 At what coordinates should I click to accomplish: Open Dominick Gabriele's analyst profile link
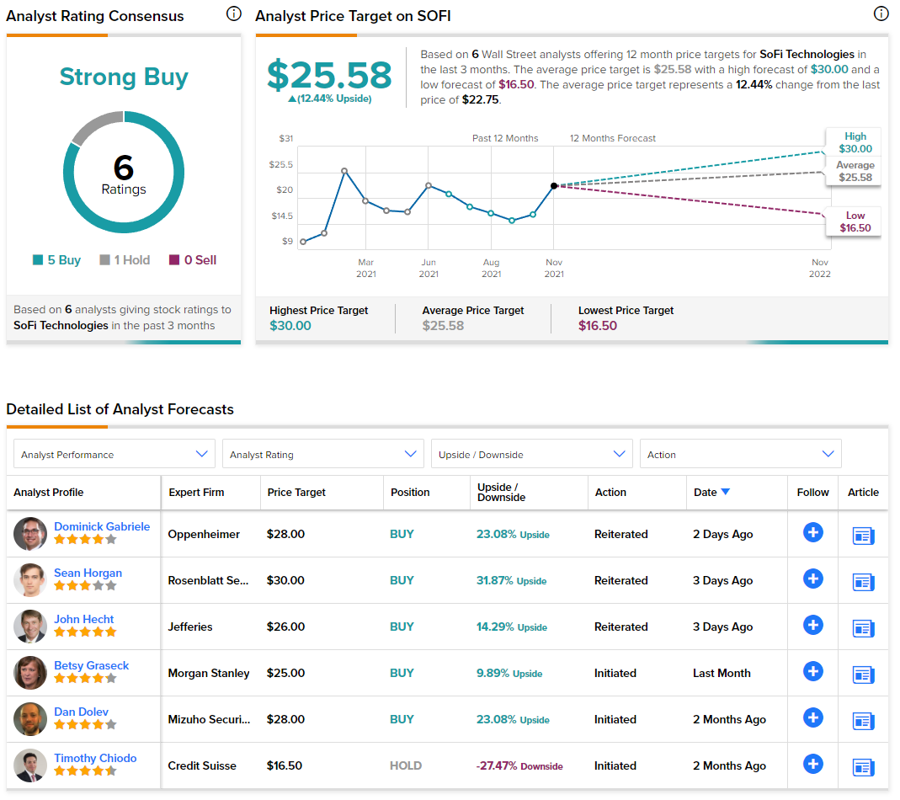coord(102,526)
